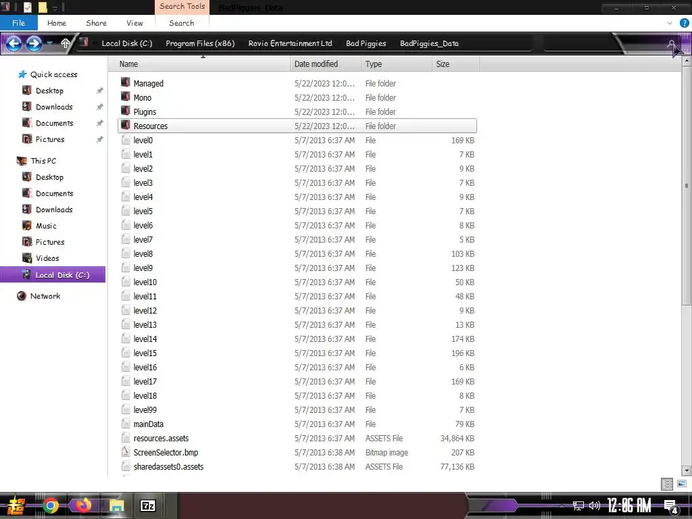Click the search magnifier icon
The width and height of the screenshot is (692, 519).
tap(671, 43)
